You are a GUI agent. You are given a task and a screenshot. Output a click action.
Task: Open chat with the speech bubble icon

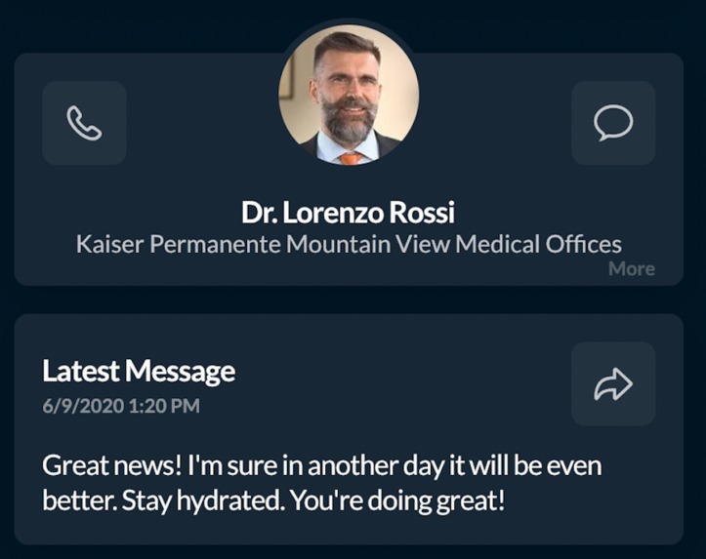point(613,123)
